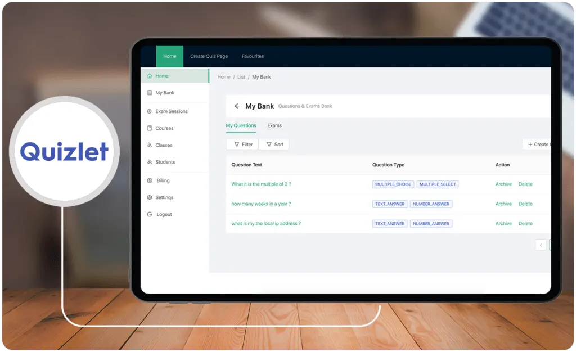The width and height of the screenshot is (576, 352).
Task: Click NUMBER_ANSWER tag in ip address row
Action: [431, 224]
